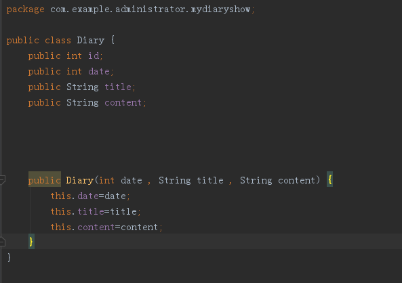
Task: Click the String title constructor parameter
Action: pos(191,180)
